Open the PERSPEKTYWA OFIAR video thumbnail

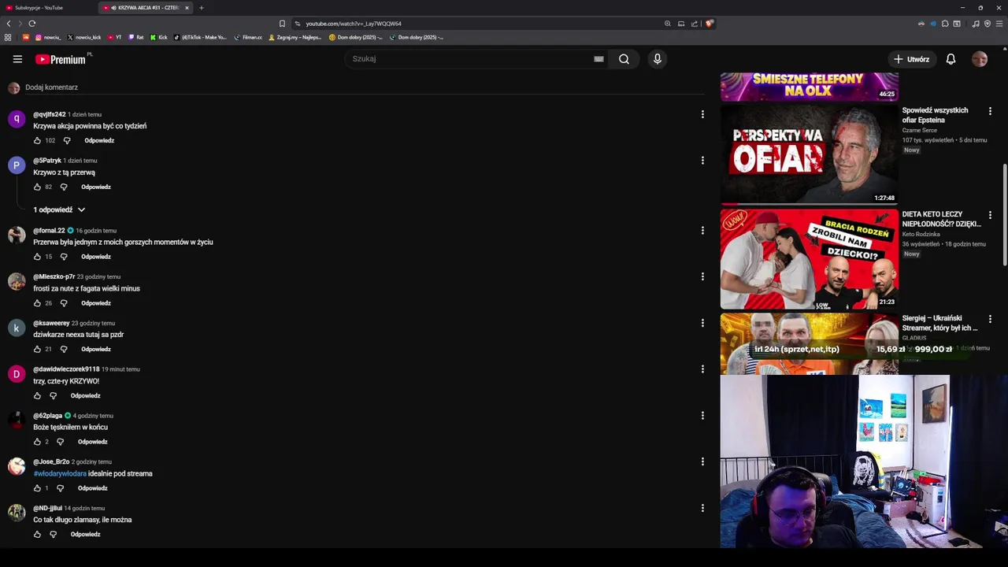click(x=809, y=154)
